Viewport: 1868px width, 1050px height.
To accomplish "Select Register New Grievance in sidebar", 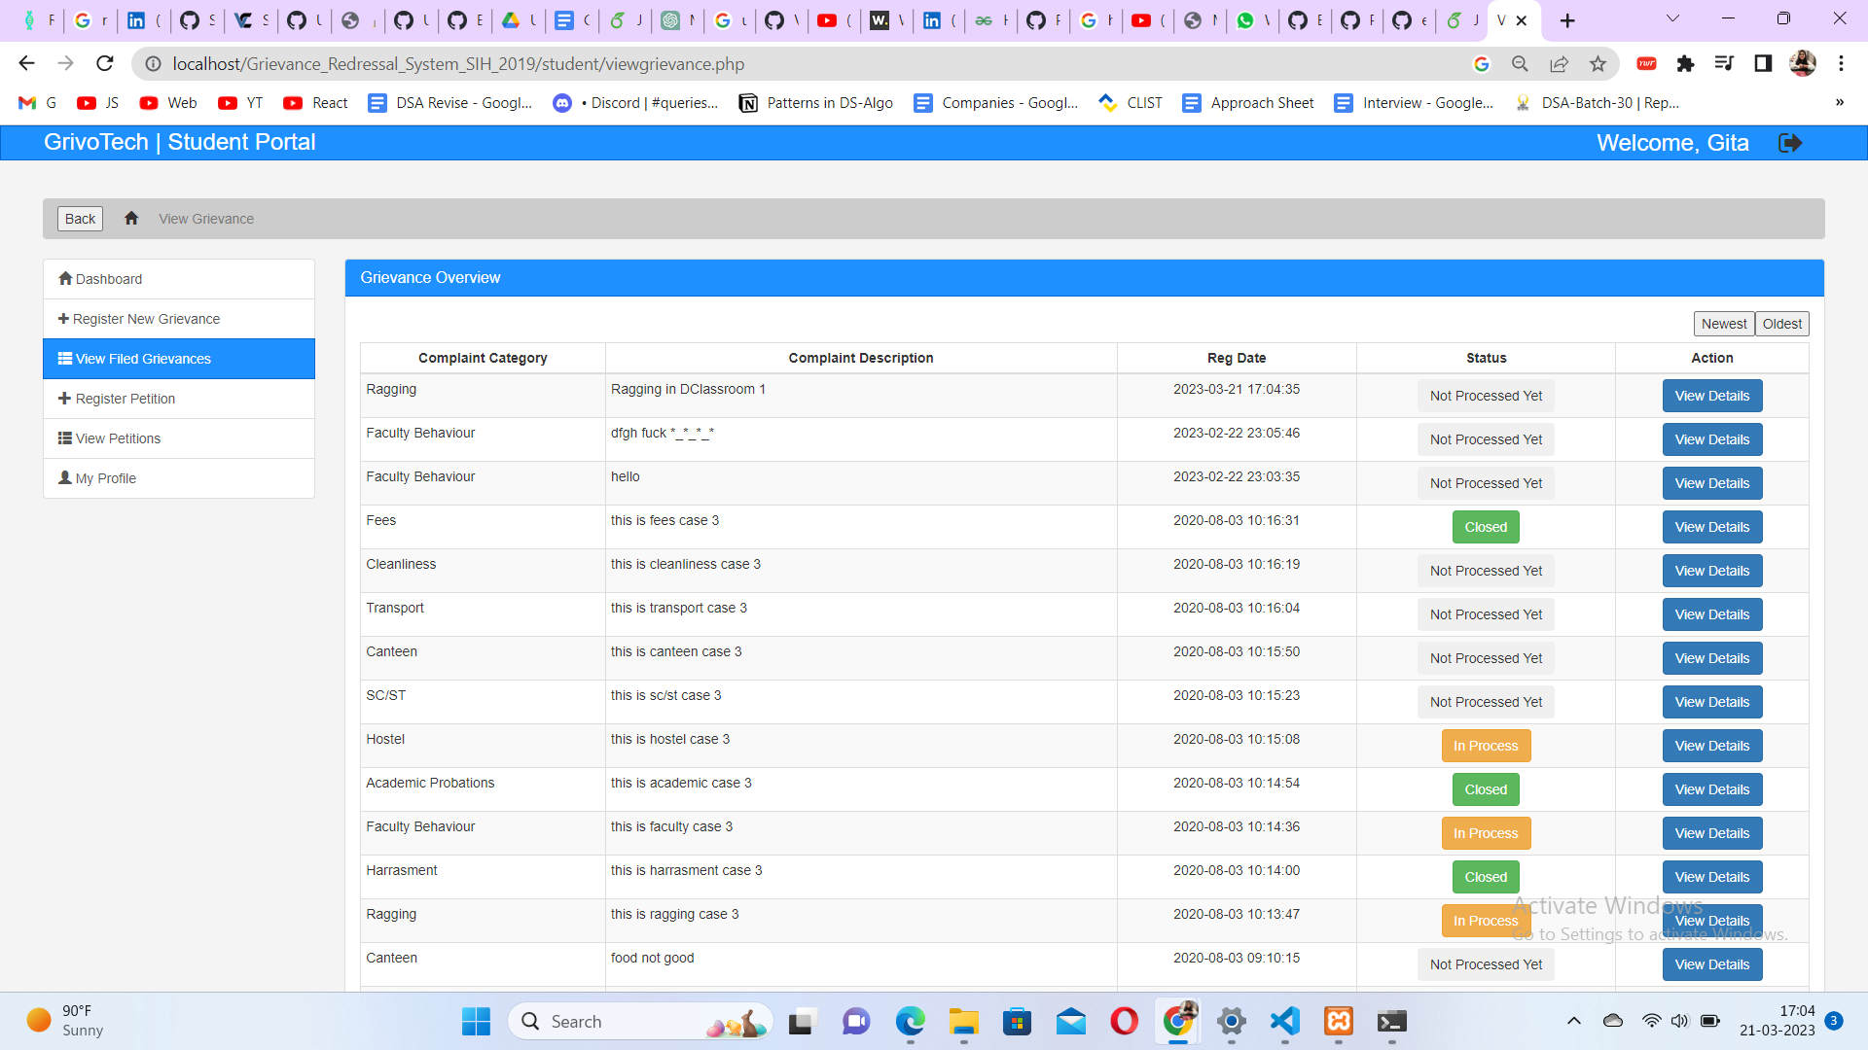I will (147, 318).
